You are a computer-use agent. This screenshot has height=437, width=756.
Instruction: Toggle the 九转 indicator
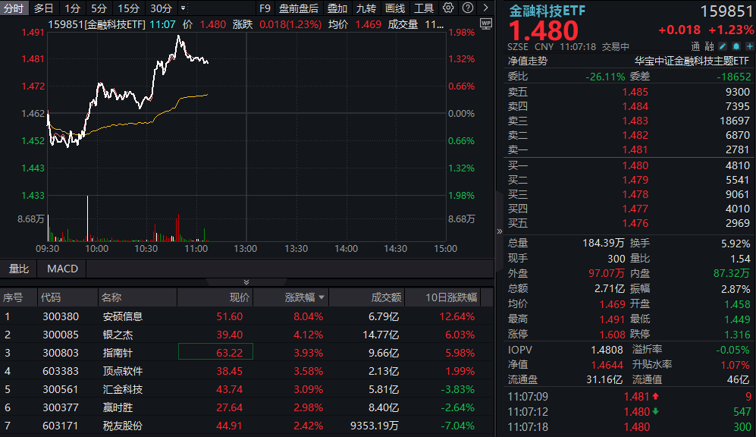366,8
